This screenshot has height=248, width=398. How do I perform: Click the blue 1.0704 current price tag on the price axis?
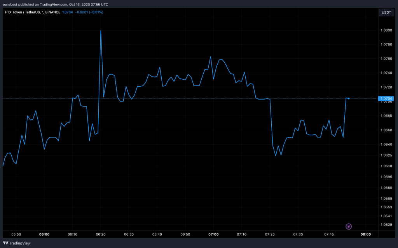[386, 99]
